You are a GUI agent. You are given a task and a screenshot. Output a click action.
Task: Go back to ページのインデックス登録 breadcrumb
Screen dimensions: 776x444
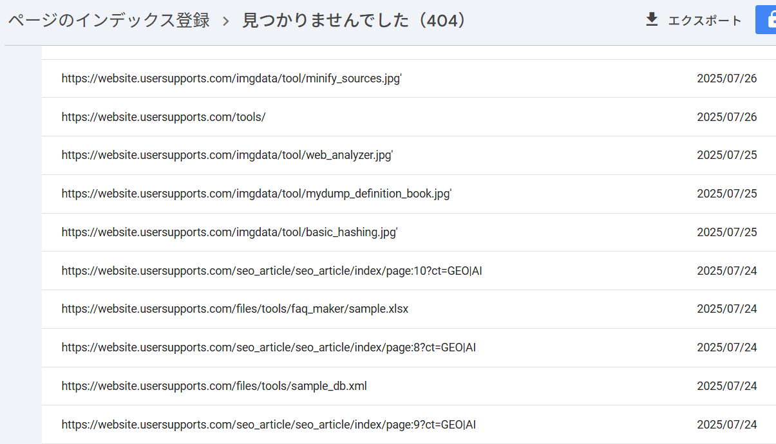pyautogui.click(x=109, y=21)
